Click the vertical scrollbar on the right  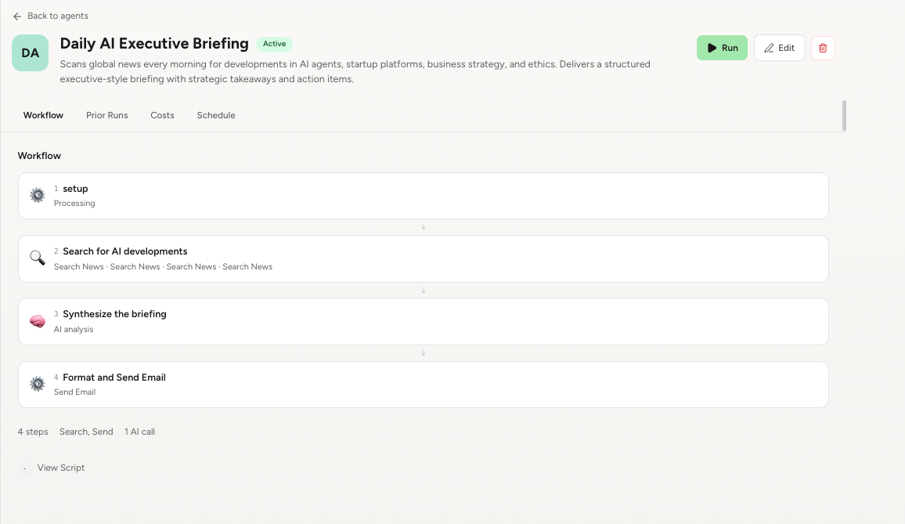pyautogui.click(x=844, y=115)
